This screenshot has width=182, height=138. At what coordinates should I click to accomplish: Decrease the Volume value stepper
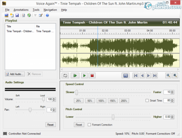coord(54,100)
